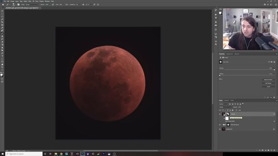The width and height of the screenshot is (278, 156).
Task: Click the Create new group folder icon
Action: click(x=268, y=150)
